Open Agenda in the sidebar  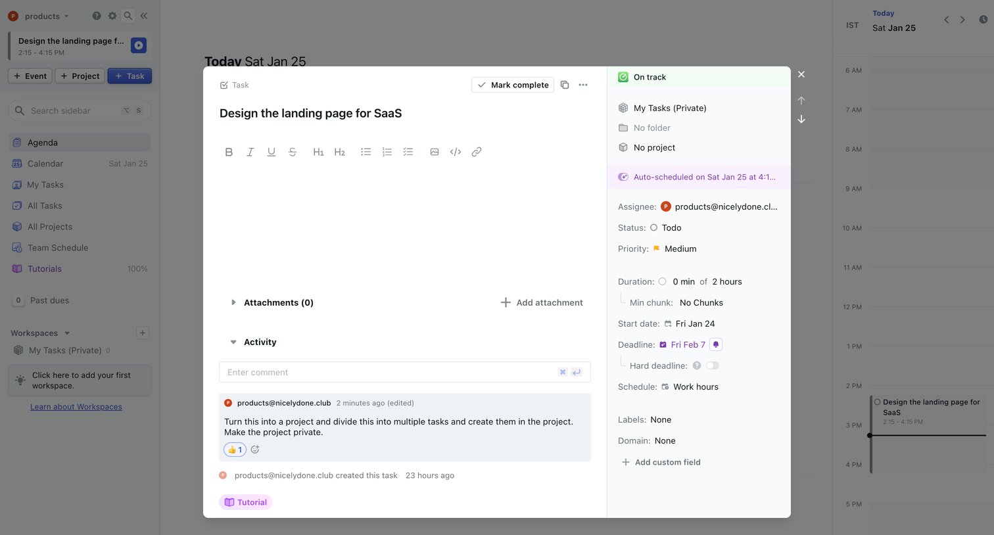[80, 143]
